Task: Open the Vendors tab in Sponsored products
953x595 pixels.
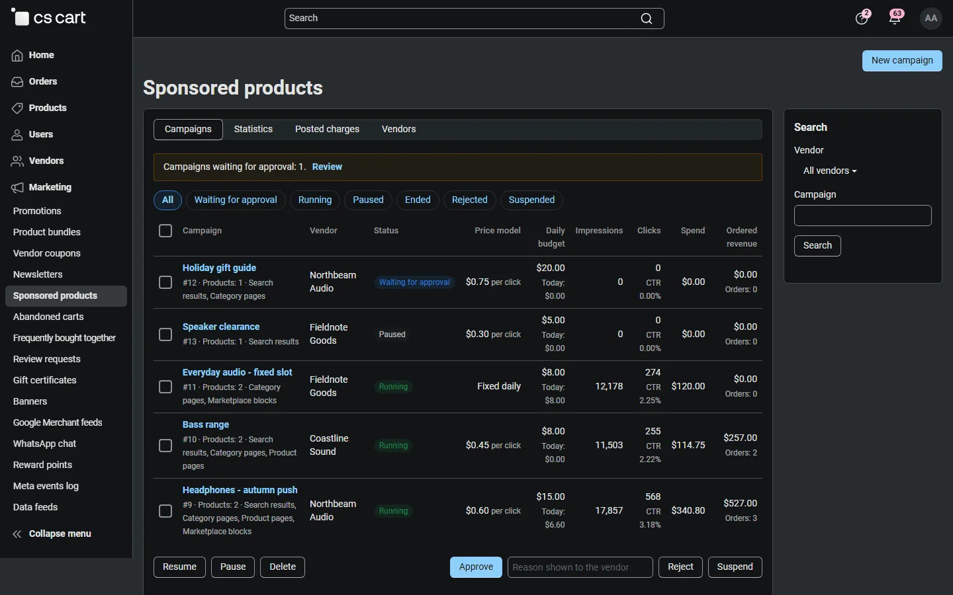Action: (399, 130)
